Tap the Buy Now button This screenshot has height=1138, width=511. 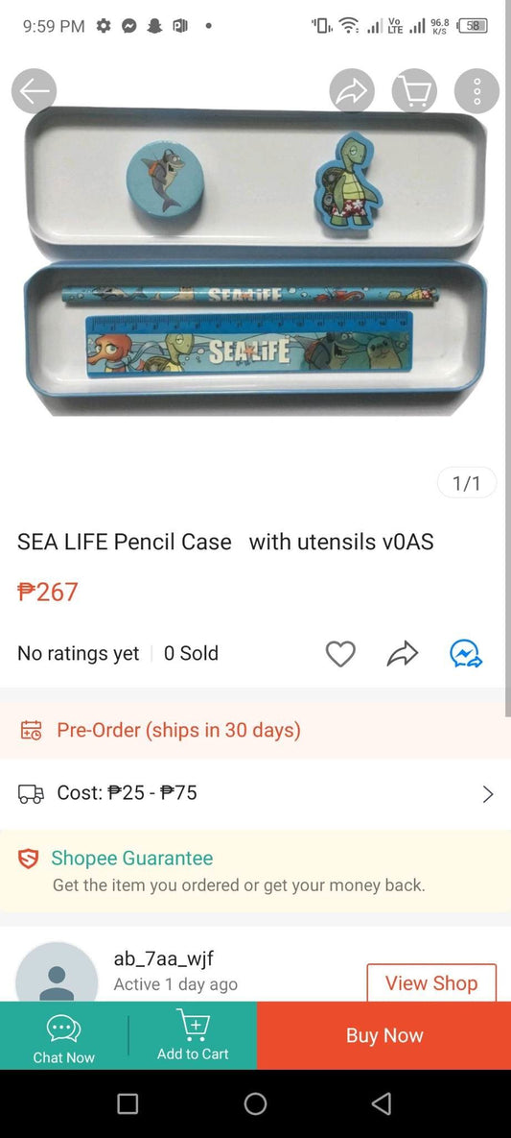(384, 1035)
